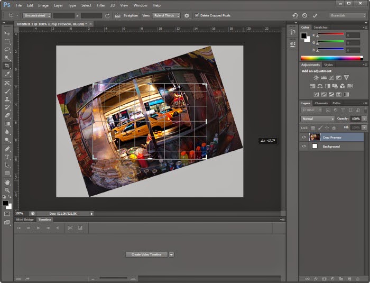The width and height of the screenshot is (370, 283).
Task: Select the Move tool
Action: 7,33
